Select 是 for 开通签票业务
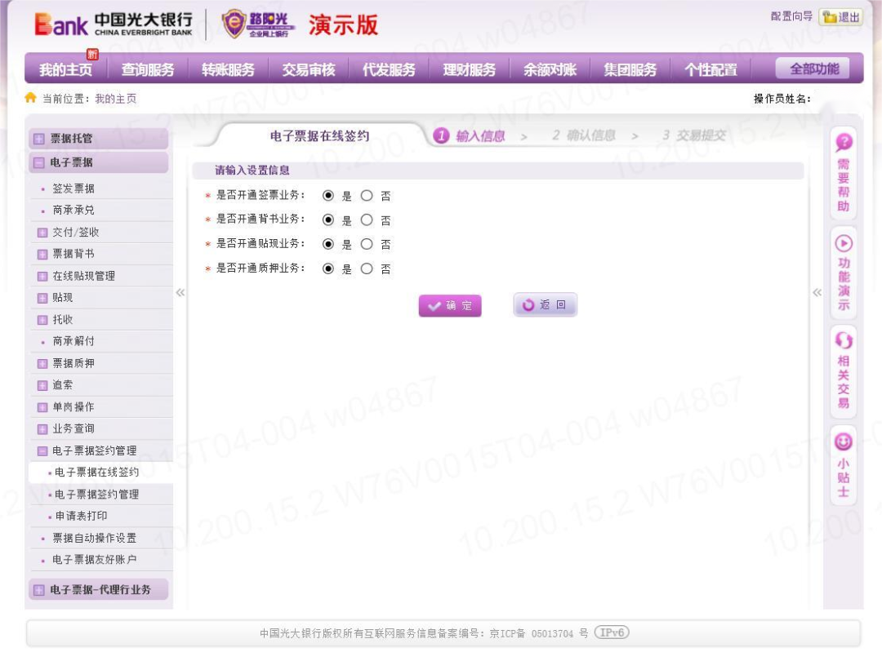Viewport: 882px width, 661px height. (x=328, y=196)
